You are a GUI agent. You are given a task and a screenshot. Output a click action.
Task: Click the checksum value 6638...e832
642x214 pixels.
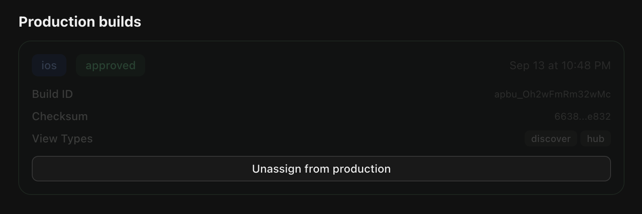582,117
